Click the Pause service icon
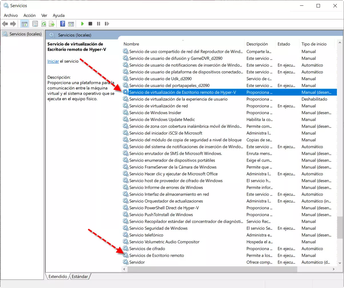This screenshot has width=344, height=288. [x=99, y=24]
